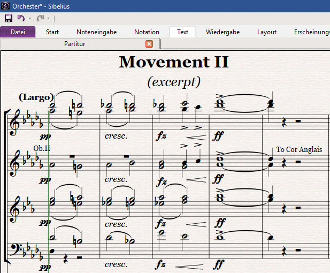This screenshot has height=273, width=330.
Task: Open the Notation ribbon tab
Action: click(x=147, y=32)
